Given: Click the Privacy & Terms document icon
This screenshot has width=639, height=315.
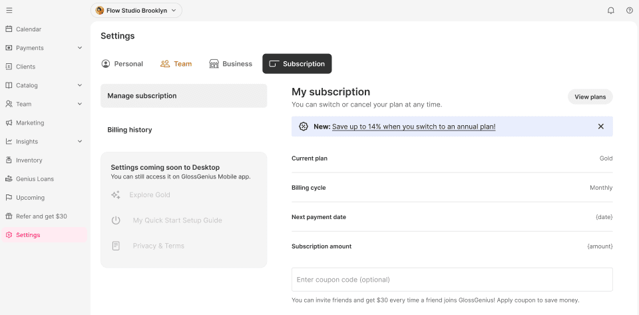Looking at the screenshot, I should coord(116,246).
